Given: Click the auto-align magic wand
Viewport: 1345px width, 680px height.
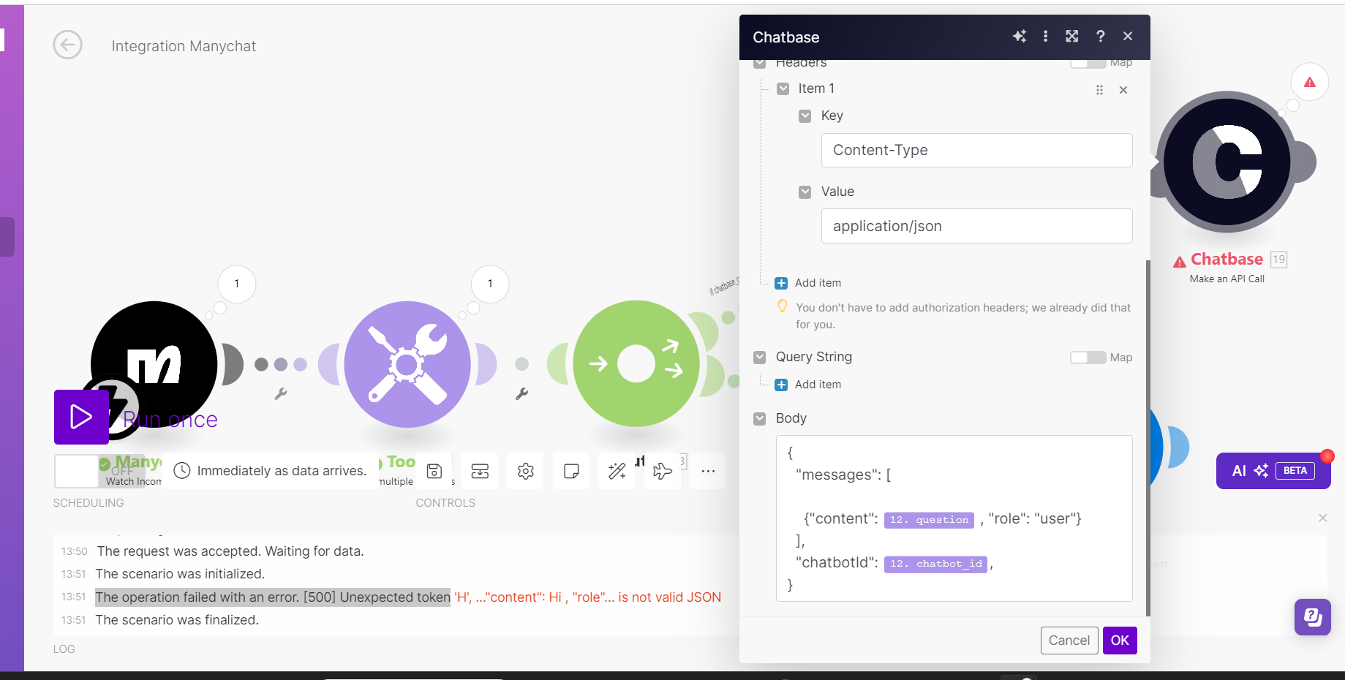Looking at the screenshot, I should pyautogui.click(x=617, y=471).
